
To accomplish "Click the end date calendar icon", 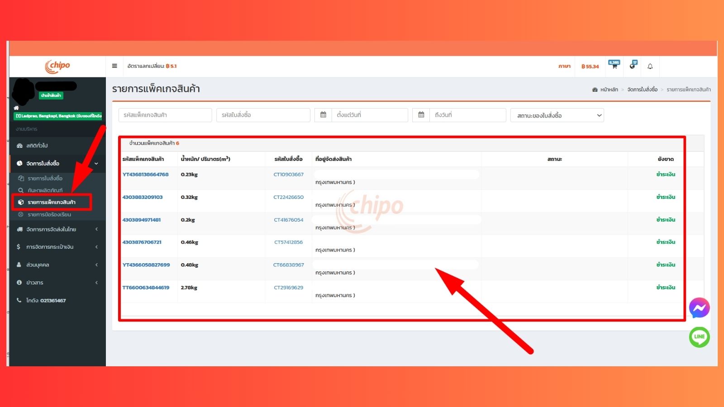I will point(421,115).
